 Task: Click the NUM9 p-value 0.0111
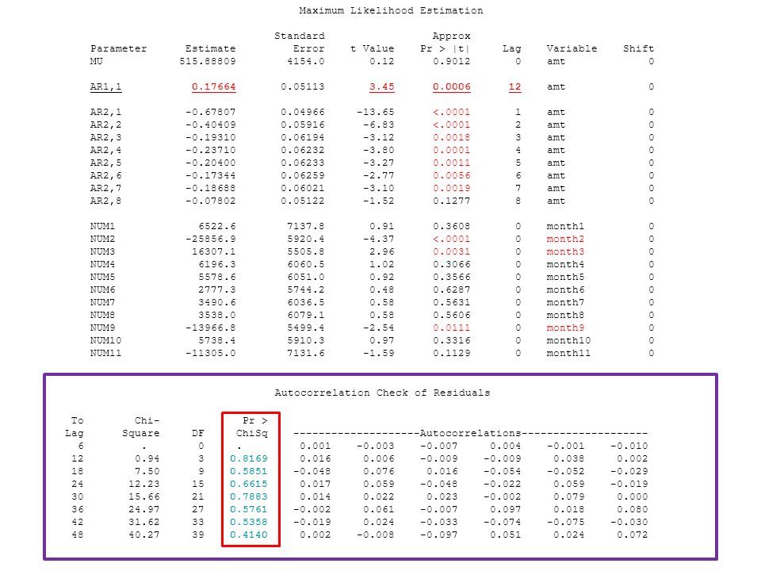tap(451, 328)
